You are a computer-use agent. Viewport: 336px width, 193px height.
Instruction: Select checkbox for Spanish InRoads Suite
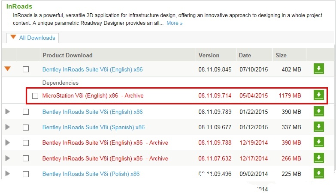(x=26, y=128)
